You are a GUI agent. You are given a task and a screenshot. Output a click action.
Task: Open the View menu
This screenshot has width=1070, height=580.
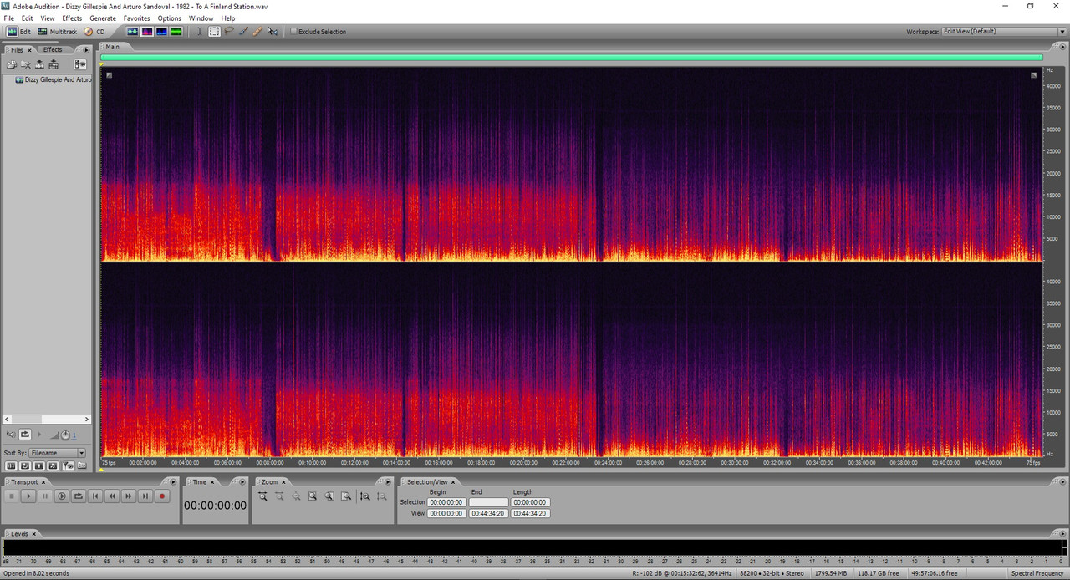pos(48,18)
